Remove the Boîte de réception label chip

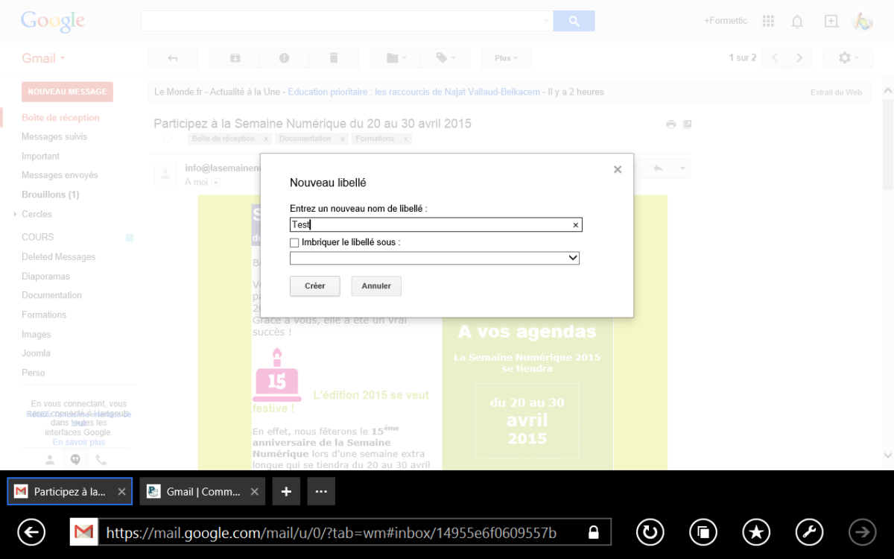266,139
